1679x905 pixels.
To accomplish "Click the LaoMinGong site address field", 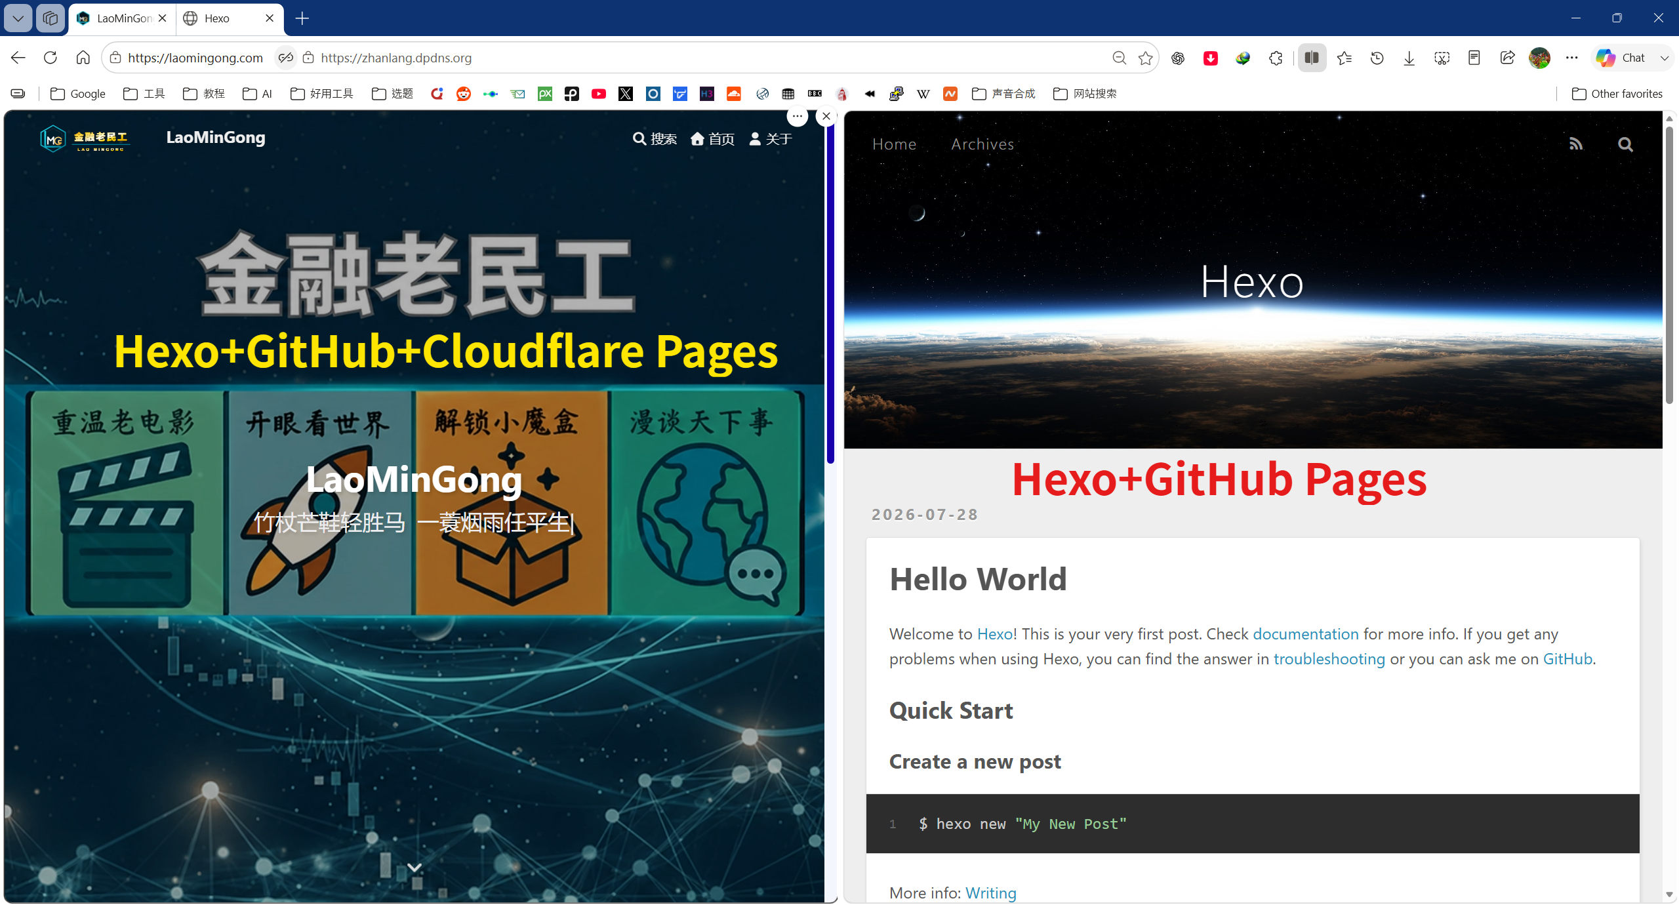I will [195, 58].
